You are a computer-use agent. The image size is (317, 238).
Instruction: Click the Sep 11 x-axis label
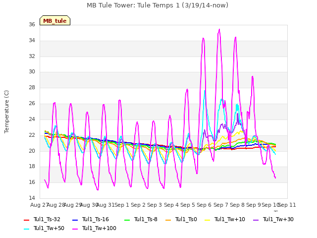(287, 205)
